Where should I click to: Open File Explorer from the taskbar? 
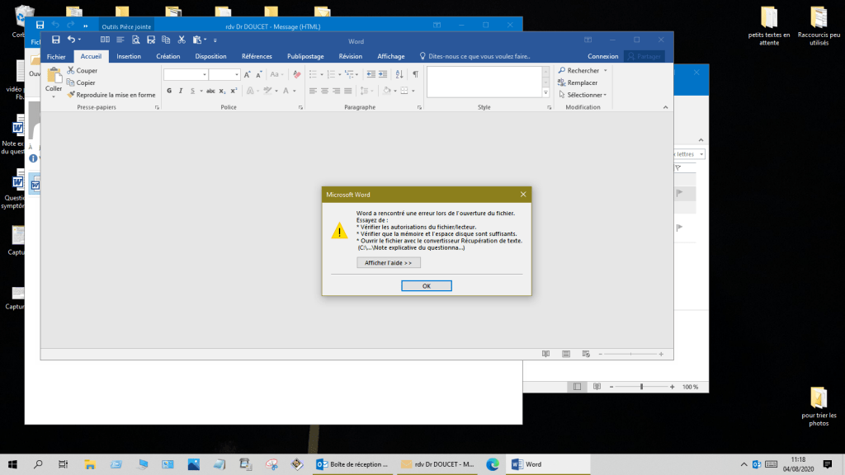pyautogui.click(x=90, y=464)
